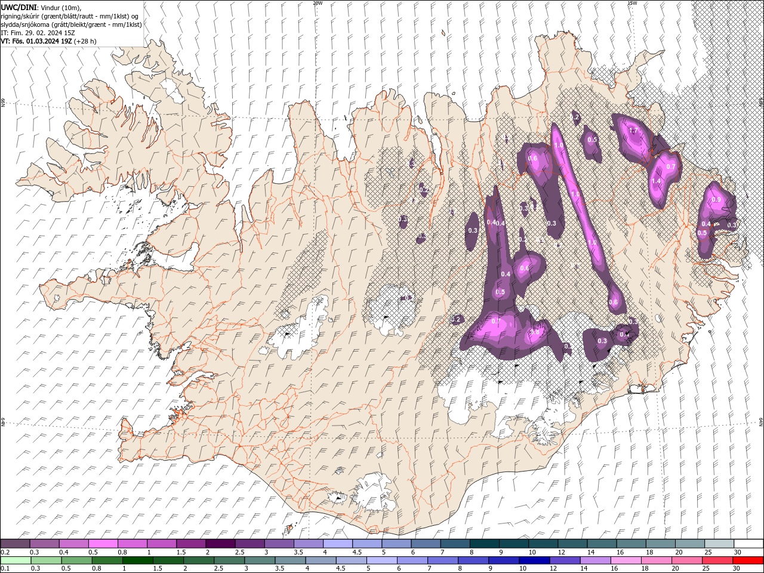Click lower legend light pink swatch from 16 to 18
764x573 pixels.
(x=626, y=560)
